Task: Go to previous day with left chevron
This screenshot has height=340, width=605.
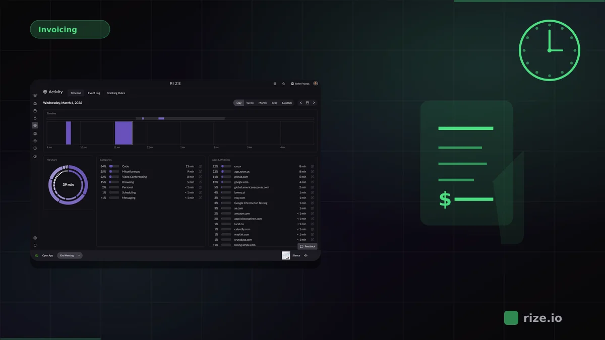Action: tap(301, 103)
